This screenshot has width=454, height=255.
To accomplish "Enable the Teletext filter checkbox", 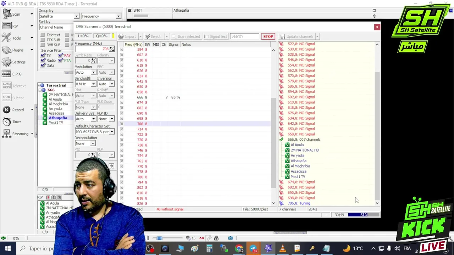I will (x=43, y=35).
